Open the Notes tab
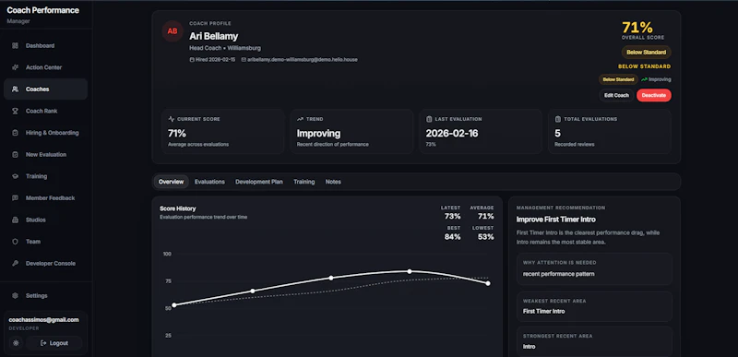Viewport: 738px width, 357px height. [x=333, y=182]
